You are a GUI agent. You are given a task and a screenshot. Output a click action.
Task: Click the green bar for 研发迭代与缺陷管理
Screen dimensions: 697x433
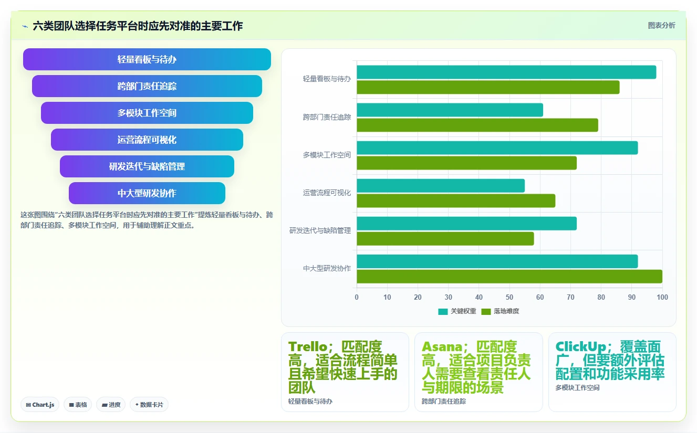(x=445, y=239)
